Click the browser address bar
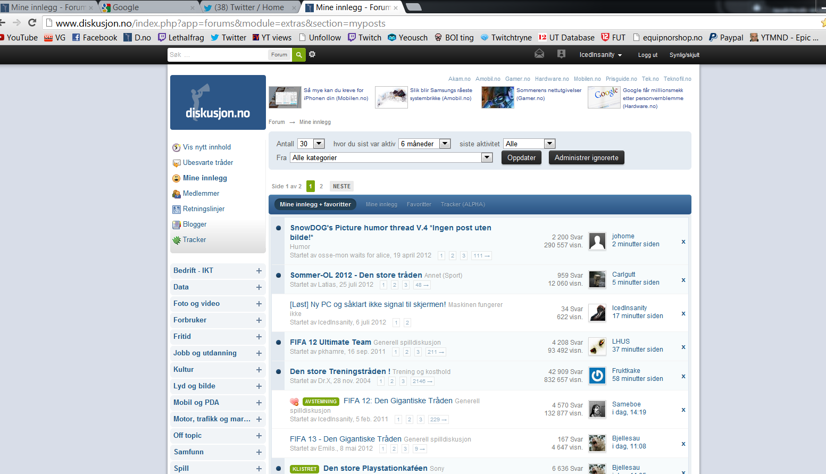 [x=425, y=23]
